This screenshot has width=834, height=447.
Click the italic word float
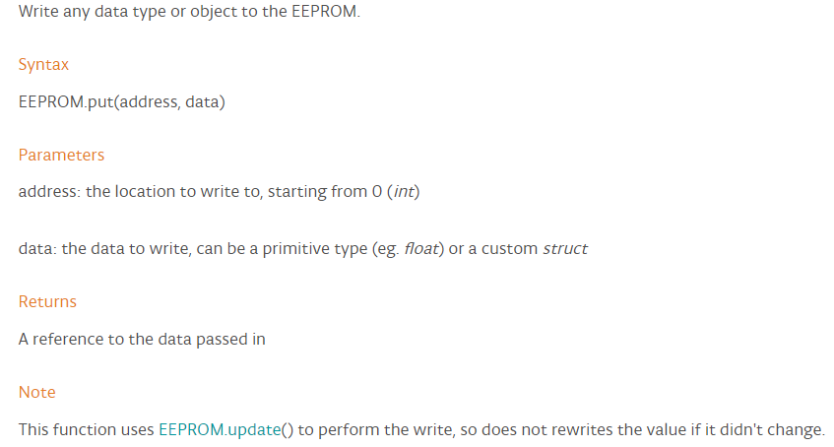click(x=421, y=248)
